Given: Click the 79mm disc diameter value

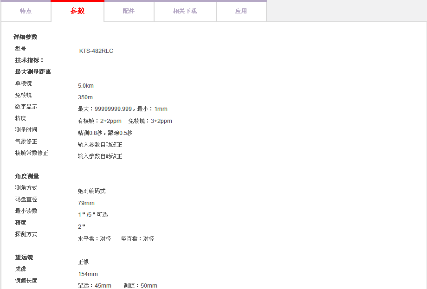Looking at the screenshot, I should pos(86,203).
